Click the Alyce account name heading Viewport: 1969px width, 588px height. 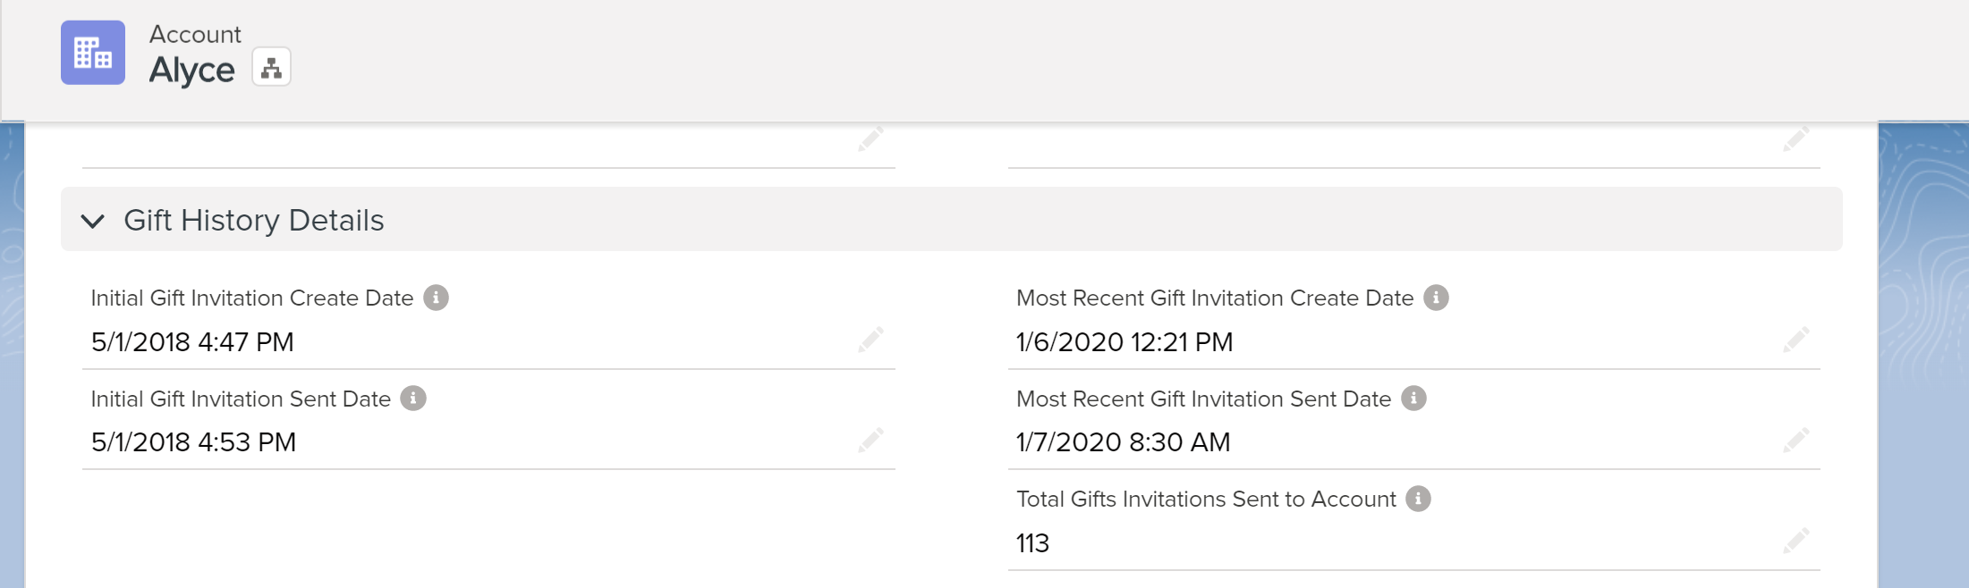click(x=191, y=70)
